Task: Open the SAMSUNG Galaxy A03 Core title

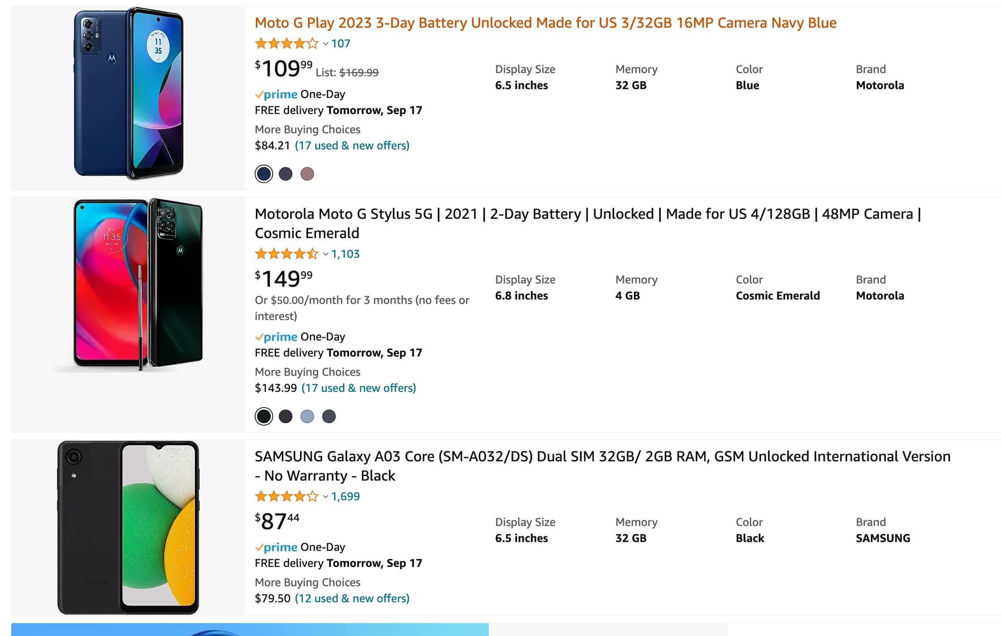Action: point(602,457)
